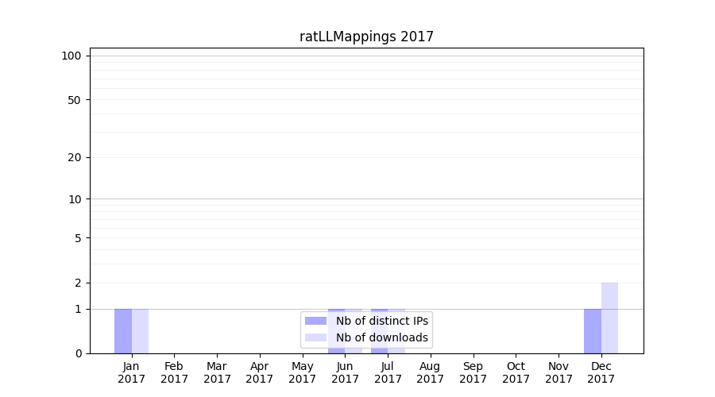Click the chart title 'ratLLMappings 2017'
The width and height of the screenshot is (715, 397).
[366, 37]
